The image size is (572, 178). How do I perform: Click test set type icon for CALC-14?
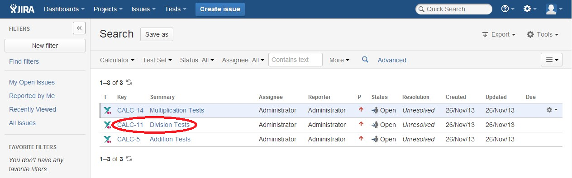107,110
